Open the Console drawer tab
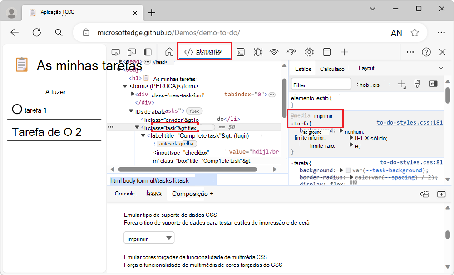Screen dimensions: 454x275 pyautogui.click(x=125, y=194)
